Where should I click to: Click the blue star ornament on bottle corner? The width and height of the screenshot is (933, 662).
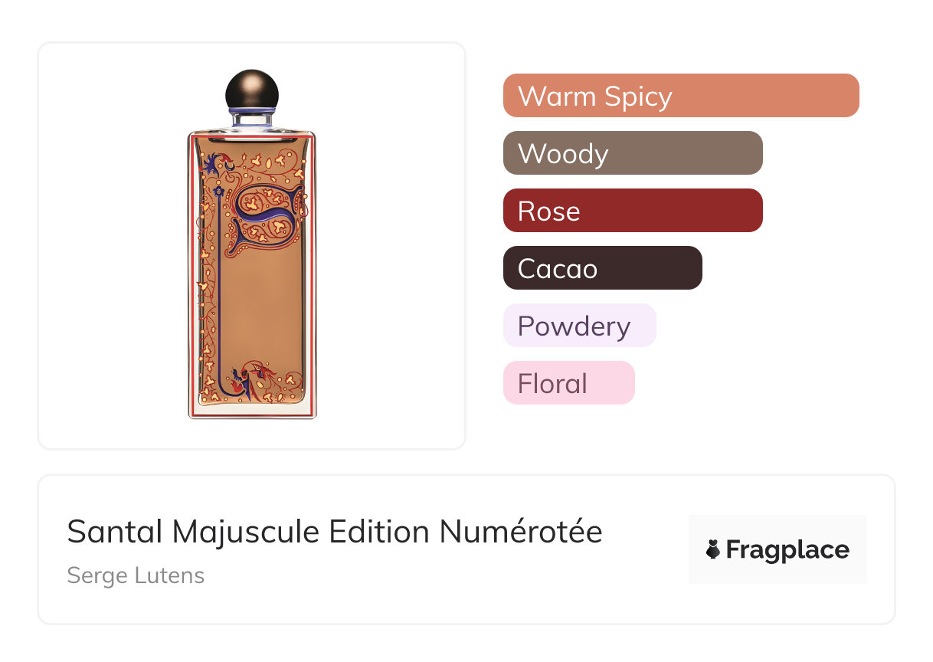click(x=208, y=162)
